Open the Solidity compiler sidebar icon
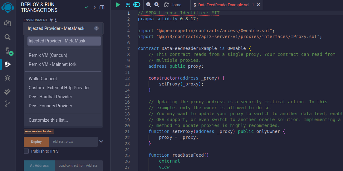343x171 pixels. pos(8,51)
